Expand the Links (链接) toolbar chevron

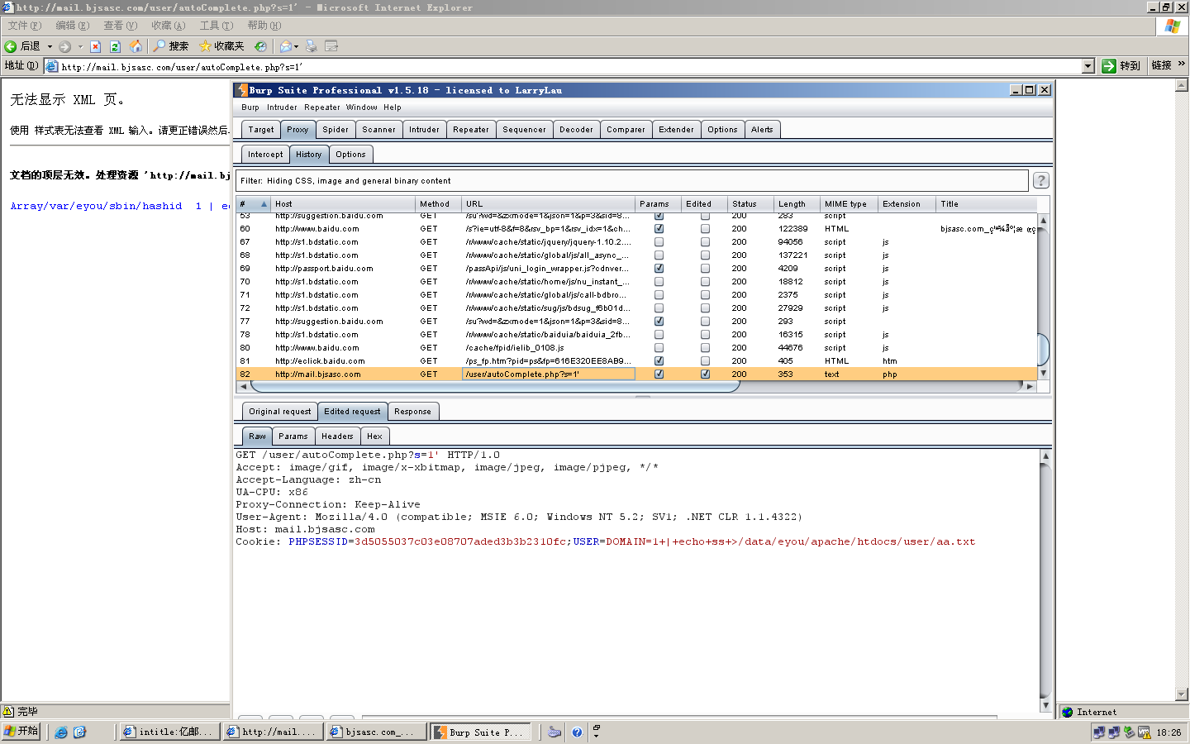pos(1182,64)
